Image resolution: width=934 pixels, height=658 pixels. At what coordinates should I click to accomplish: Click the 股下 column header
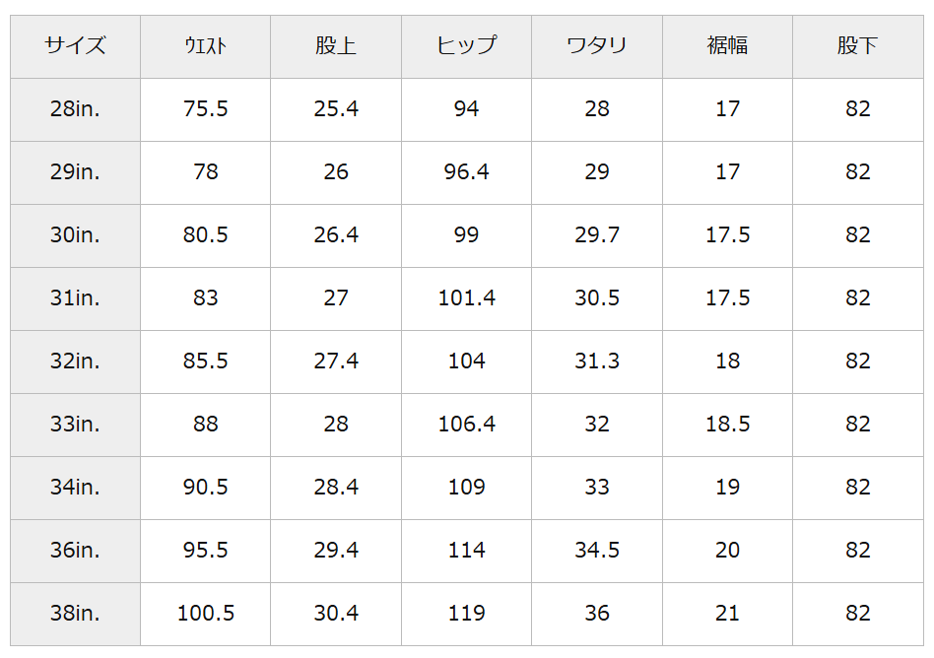click(858, 45)
